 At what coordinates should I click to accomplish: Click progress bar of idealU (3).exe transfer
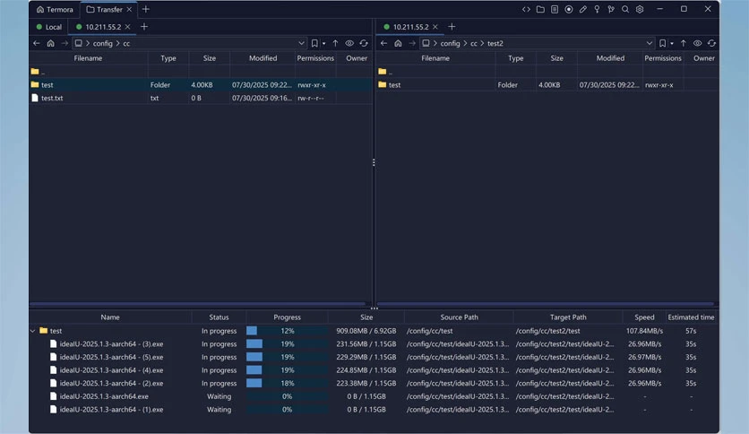(287, 343)
